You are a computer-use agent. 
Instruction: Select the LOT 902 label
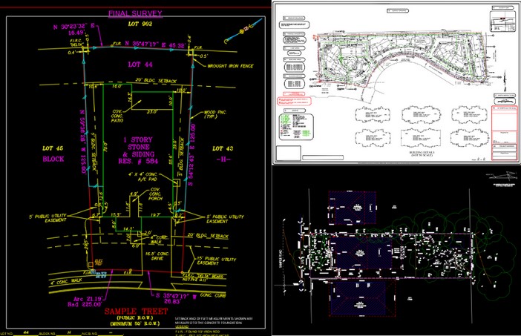point(140,24)
